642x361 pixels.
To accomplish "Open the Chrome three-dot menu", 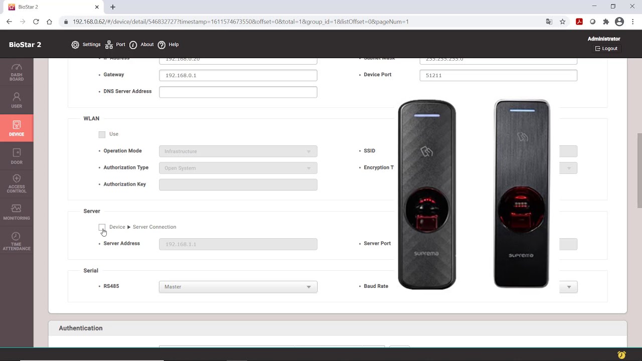I will [x=633, y=22].
